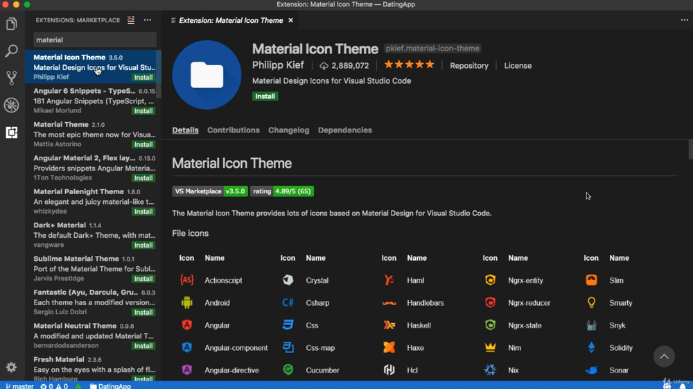Click the master branch in status bar
This screenshot has height=389, width=693.
pyautogui.click(x=19, y=386)
